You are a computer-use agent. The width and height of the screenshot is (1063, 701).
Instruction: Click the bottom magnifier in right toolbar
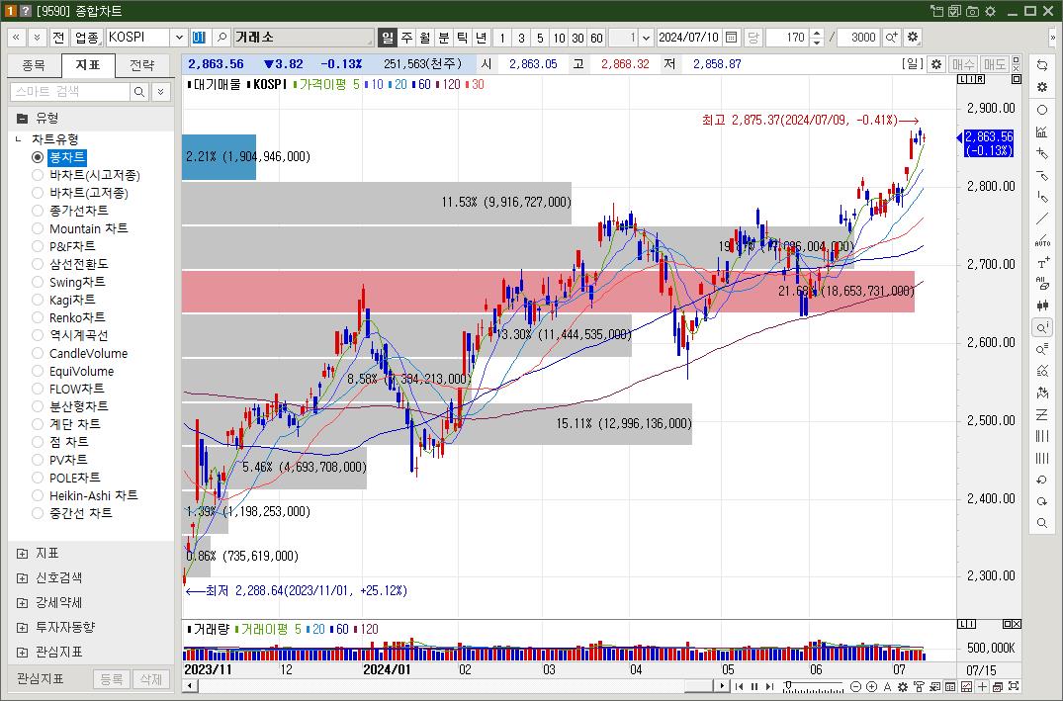pos(1042,523)
